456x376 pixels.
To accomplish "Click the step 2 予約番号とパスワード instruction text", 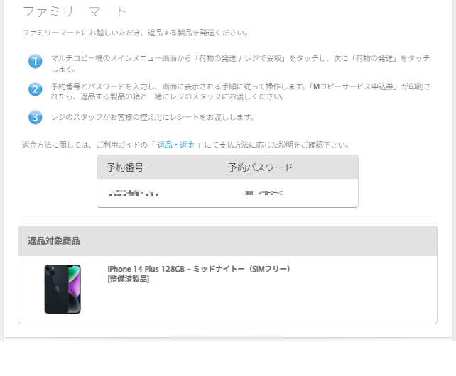I will 241,92.
